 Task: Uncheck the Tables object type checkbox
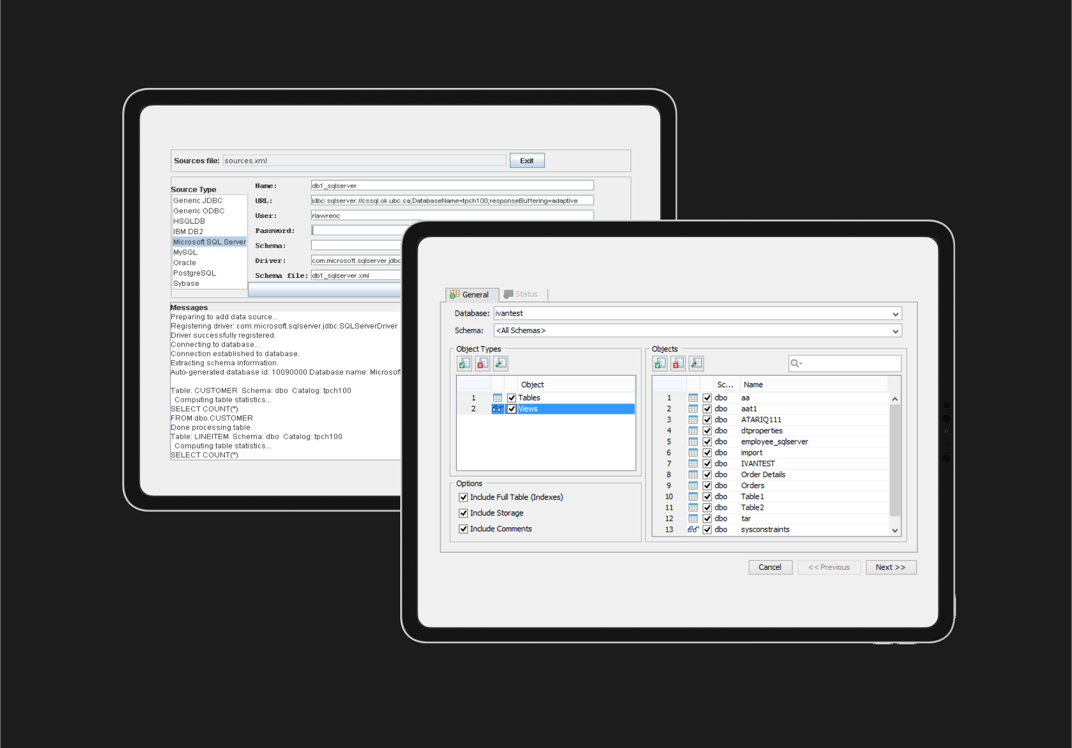click(x=512, y=398)
